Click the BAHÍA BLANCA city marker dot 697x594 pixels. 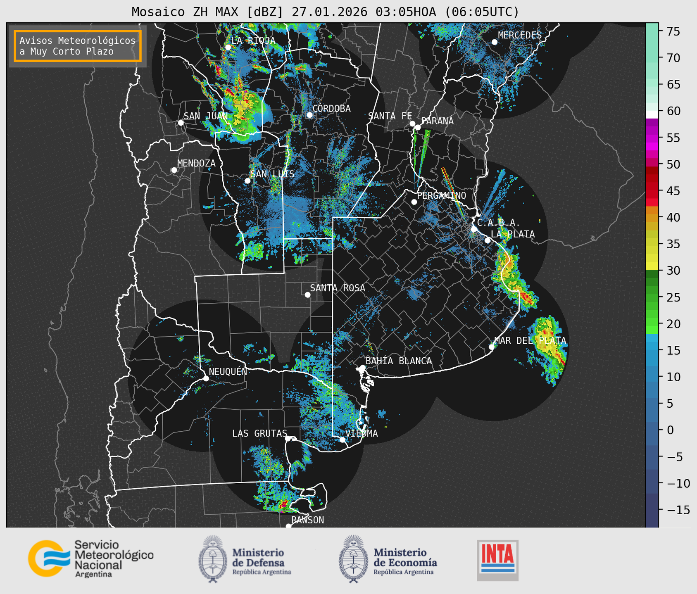coord(362,368)
